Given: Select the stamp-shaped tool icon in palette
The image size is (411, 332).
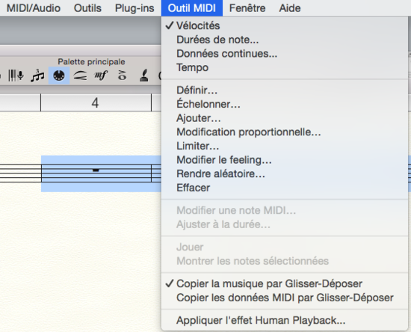Looking at the screenshot, I should pyautogui.click(x=144, y=76).
